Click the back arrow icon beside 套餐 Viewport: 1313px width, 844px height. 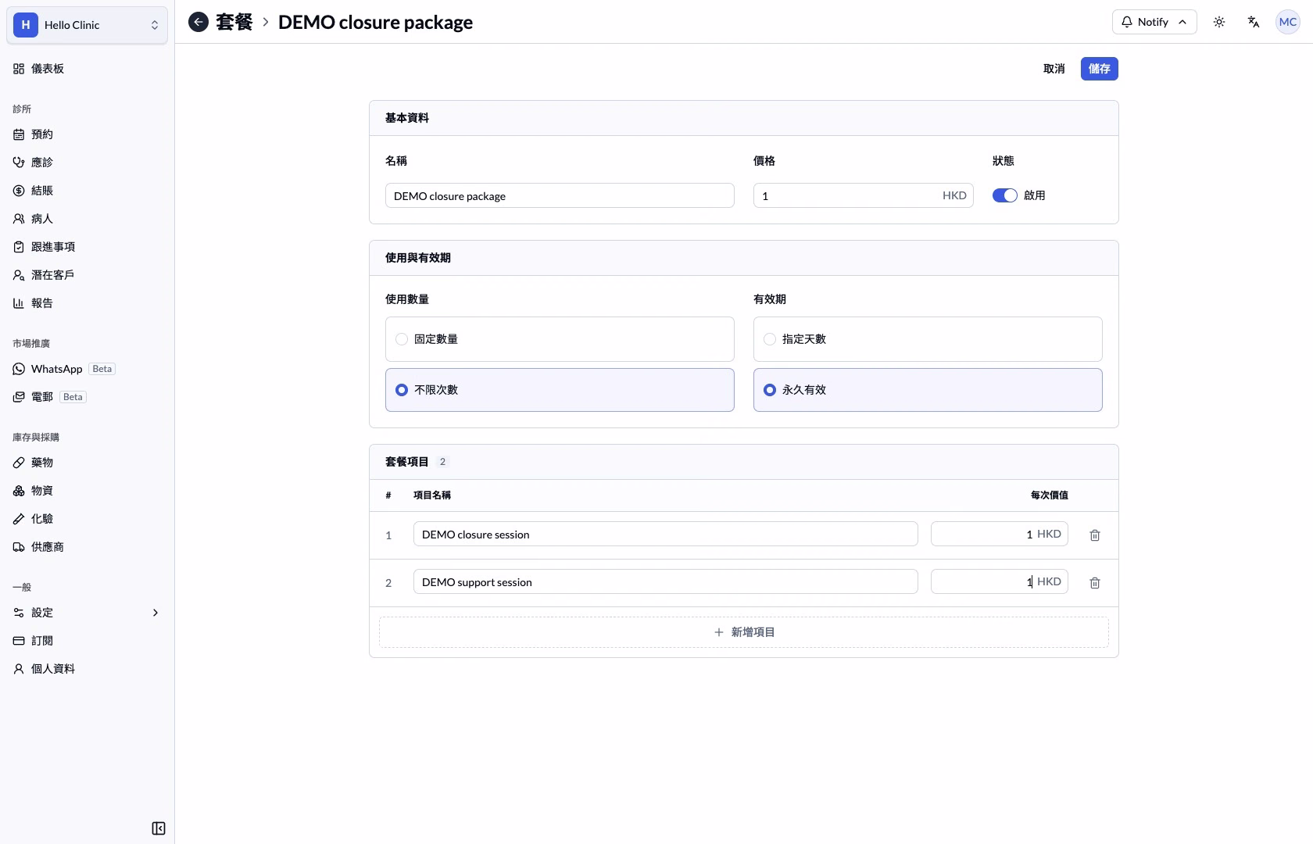(199, 22)
